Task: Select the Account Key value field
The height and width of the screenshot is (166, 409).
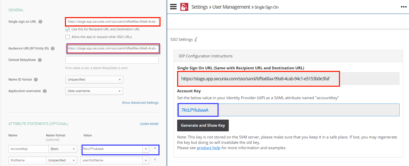Action: coord(288,110)
